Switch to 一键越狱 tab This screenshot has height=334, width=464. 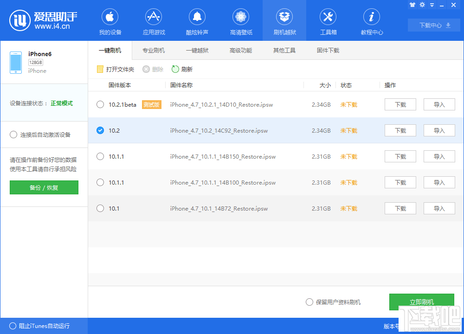click(197, 50)
